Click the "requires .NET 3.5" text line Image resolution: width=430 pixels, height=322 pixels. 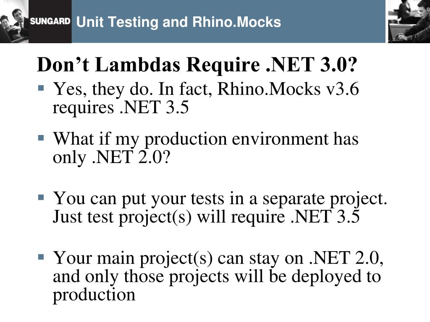coord(121,108)
